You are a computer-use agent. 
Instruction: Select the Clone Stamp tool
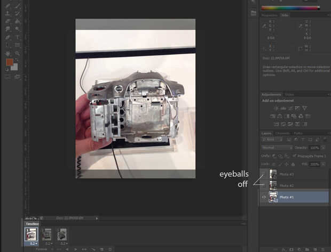click(7, 13)
